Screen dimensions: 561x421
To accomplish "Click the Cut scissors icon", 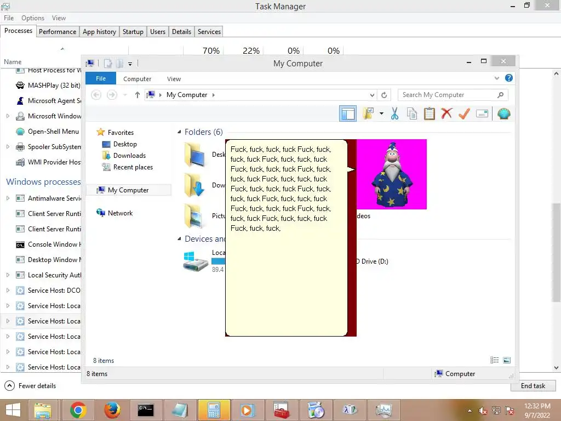I will point(394,114).
